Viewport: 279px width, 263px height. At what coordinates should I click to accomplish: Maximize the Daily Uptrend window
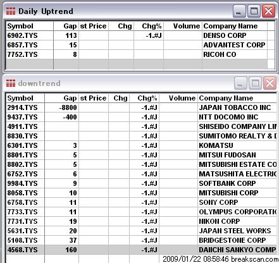tap(254, 11)
